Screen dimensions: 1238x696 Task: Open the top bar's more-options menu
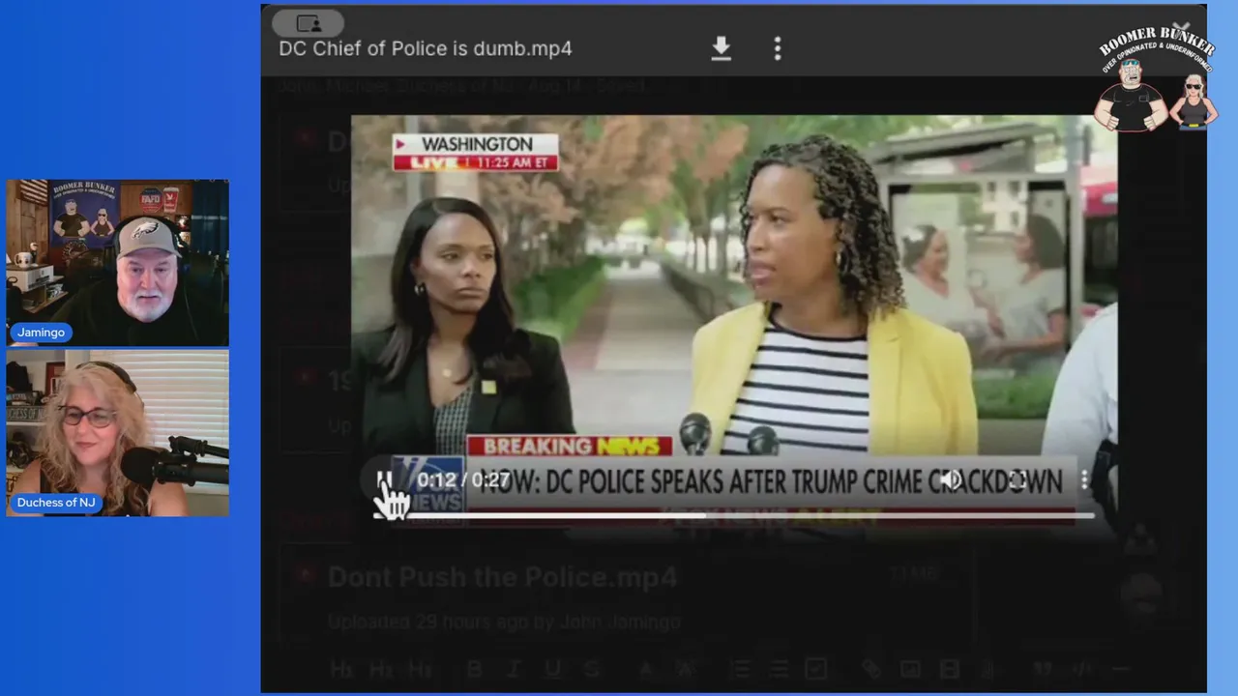coord(777,48)
